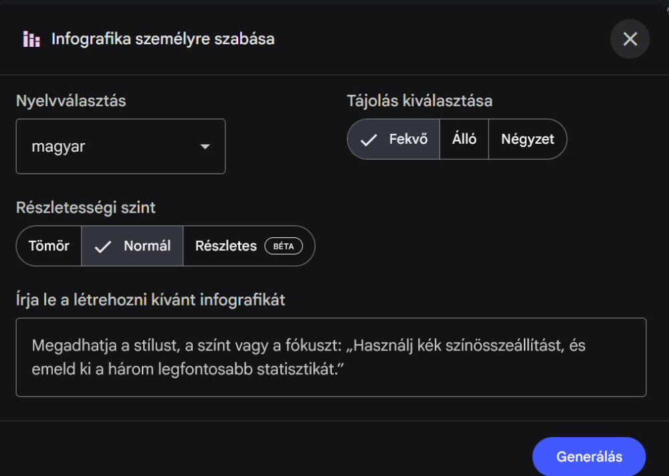Click the Részletességi szint label
Viewport: 669px width, 476px height.
click(x=86, y=208)
